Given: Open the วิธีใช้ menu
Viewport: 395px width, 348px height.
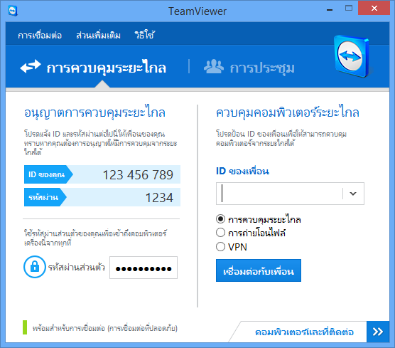Looking at the screenshot, I should point(144,35).
